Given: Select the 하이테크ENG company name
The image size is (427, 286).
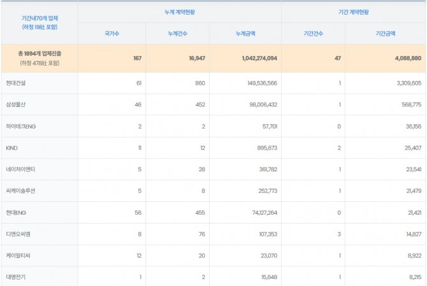Looking at the screenshot, I should [22, 126].
